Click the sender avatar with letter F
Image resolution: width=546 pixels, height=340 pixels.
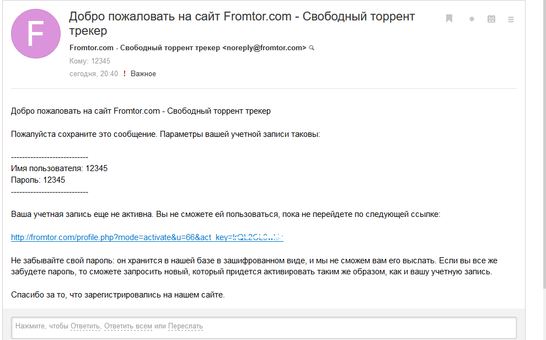(35, 34)
